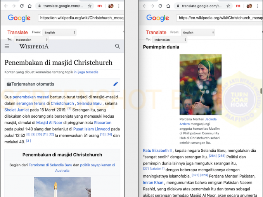
Task: Click red 'm' extension icon in left window
Action: (x=100, y=6)
